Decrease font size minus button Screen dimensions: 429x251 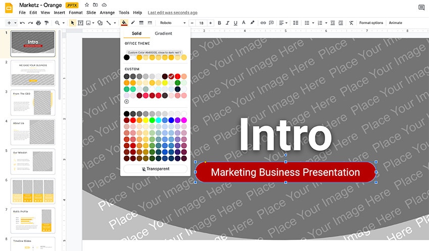[x=192, y=23]
